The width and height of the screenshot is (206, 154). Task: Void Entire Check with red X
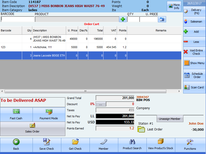194,52
